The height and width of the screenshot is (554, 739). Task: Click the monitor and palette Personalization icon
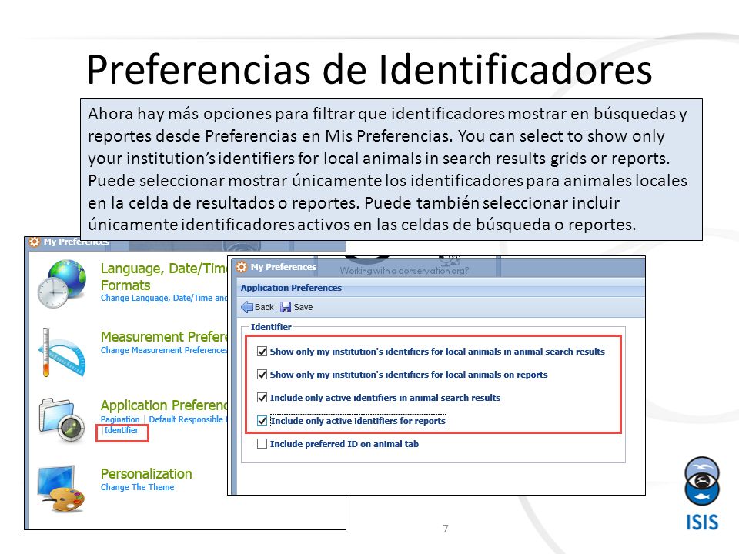coord(62,489)
